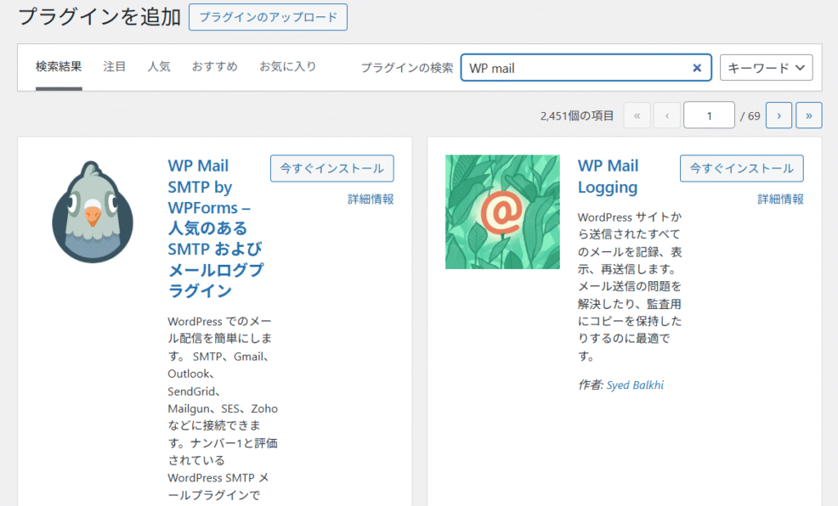Switch to the 人気 tab
This screenshot has width=838, height=506.
coord(159,67)
